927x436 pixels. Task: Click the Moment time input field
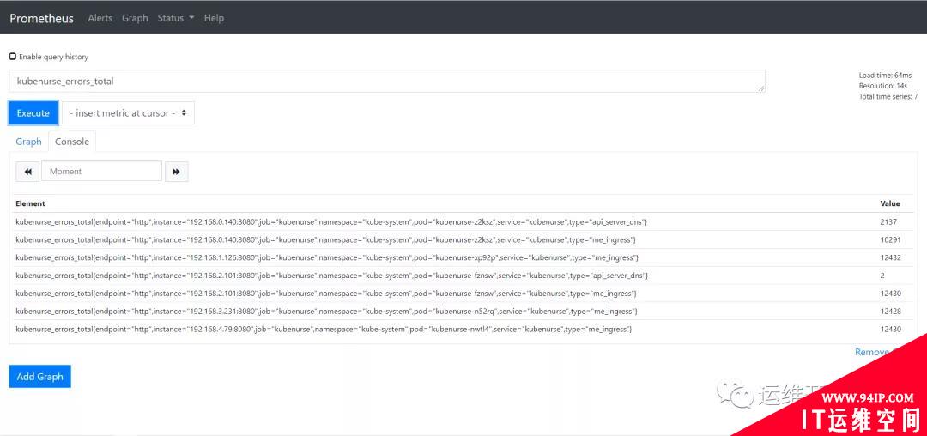pyautogui.click(x=101, y=172)
